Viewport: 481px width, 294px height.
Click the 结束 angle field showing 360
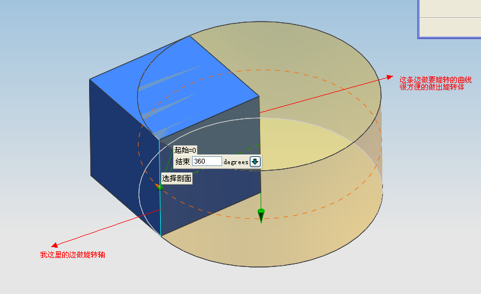click(x=207, y=161)
